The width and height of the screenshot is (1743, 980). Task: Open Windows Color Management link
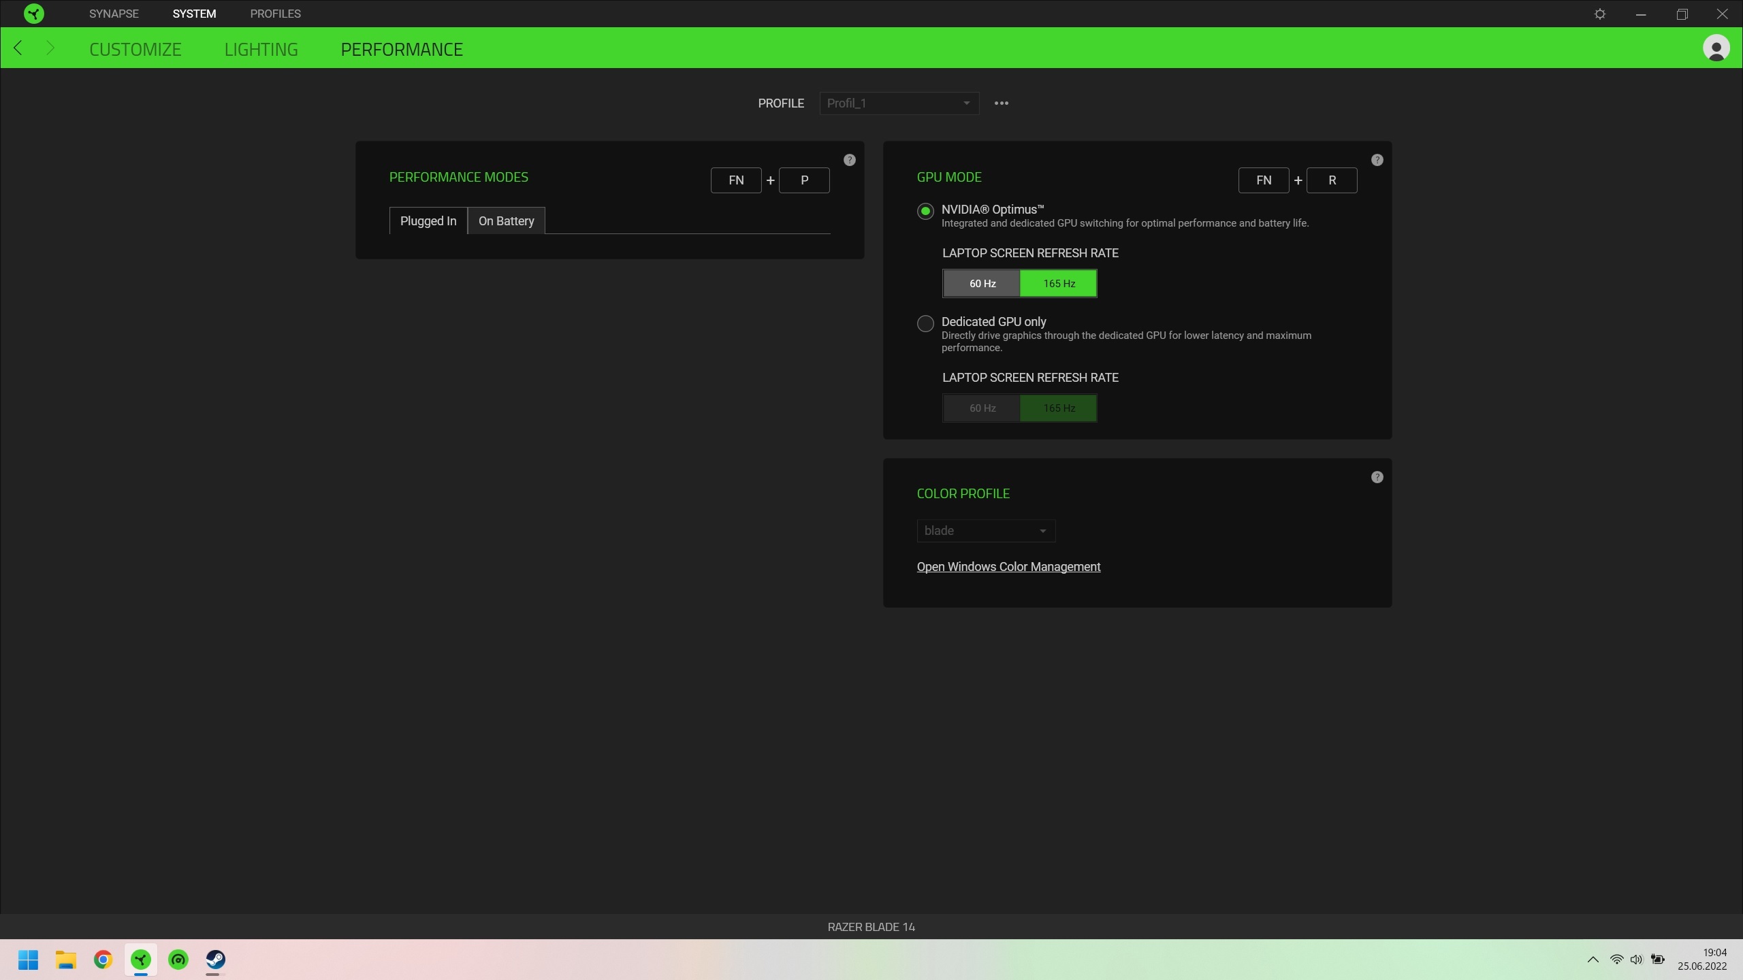pyautogui.click(x=1008, y=567)
